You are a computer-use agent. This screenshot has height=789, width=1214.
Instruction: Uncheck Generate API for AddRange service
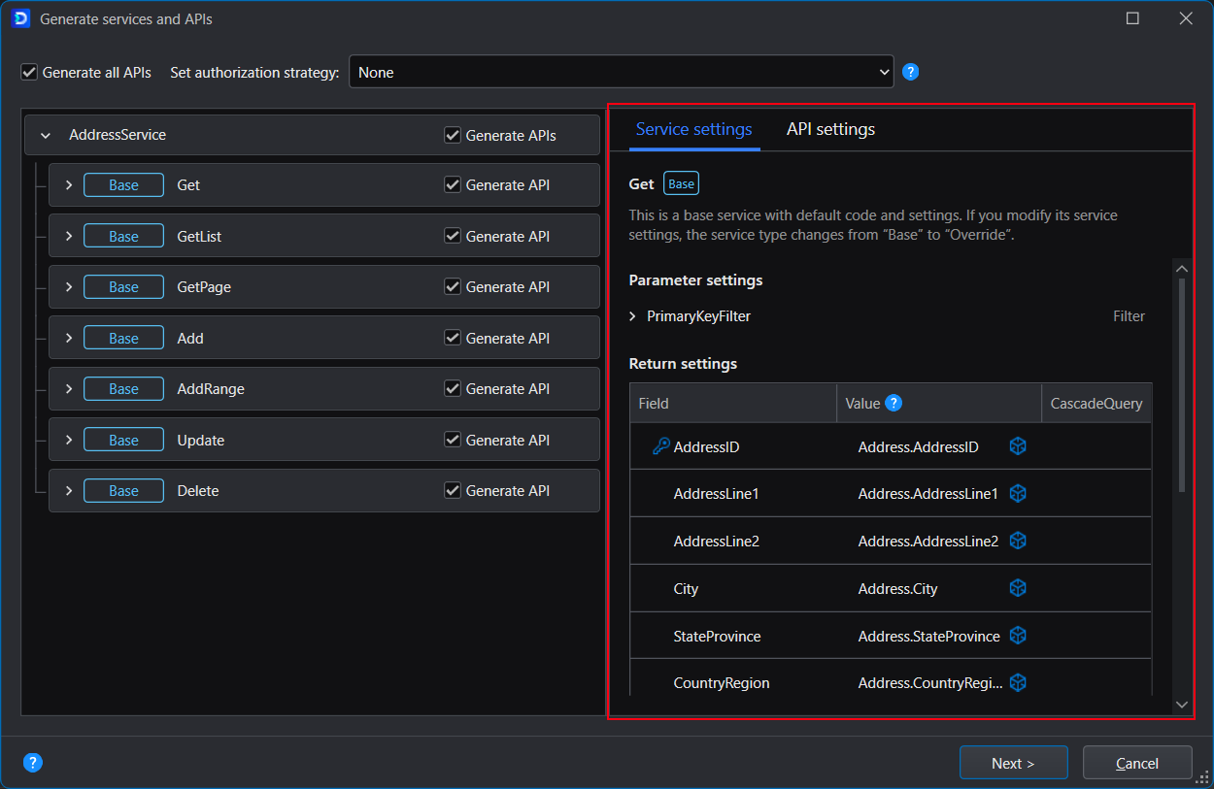tap(453, 388)
